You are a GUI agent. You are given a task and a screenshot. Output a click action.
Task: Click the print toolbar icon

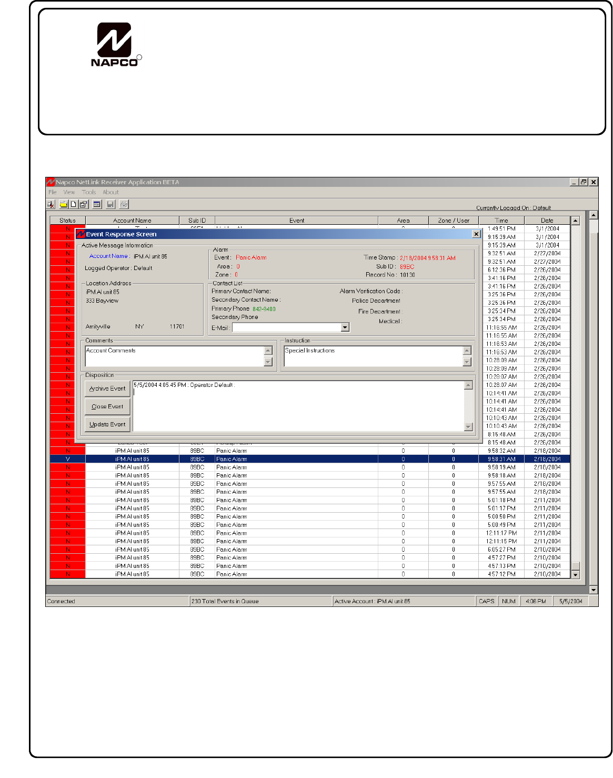pos(124,204)
